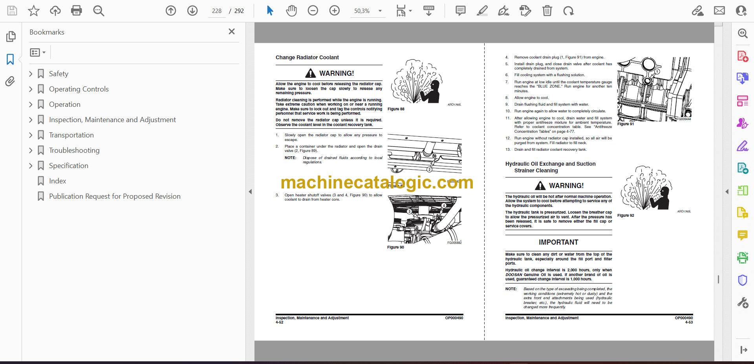This screenshot has width=754, height=364.
Task: Click the Delete trash icon
Action: 547,11
